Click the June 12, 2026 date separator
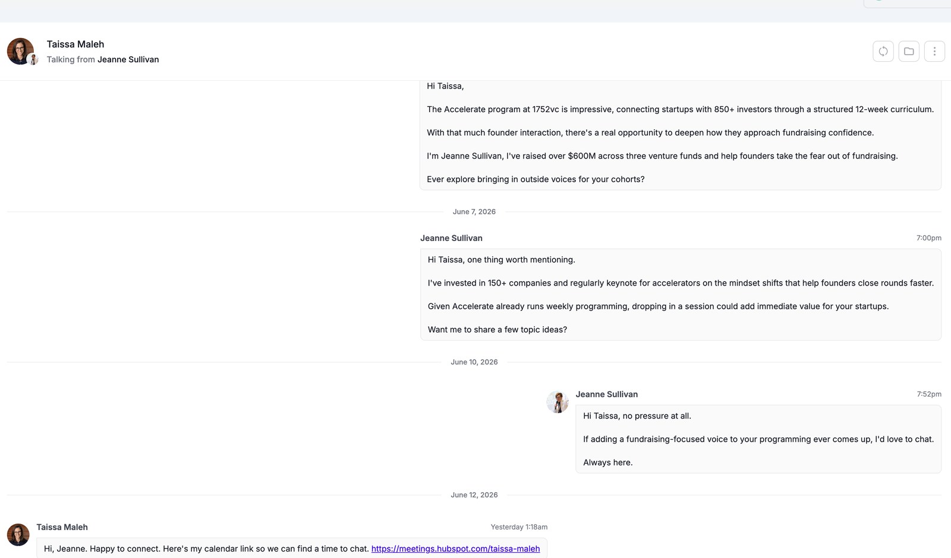 coord(474,494)
